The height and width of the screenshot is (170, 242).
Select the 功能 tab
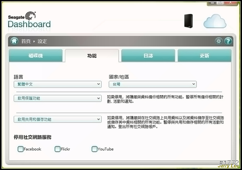coord(92,55)
